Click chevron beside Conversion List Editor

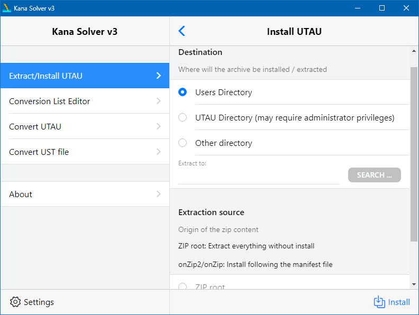point(159,101)
